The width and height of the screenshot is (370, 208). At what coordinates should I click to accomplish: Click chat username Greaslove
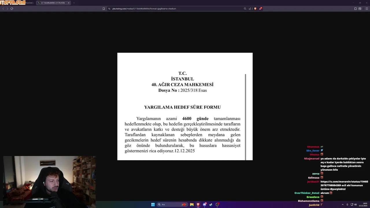coord(313,197)
